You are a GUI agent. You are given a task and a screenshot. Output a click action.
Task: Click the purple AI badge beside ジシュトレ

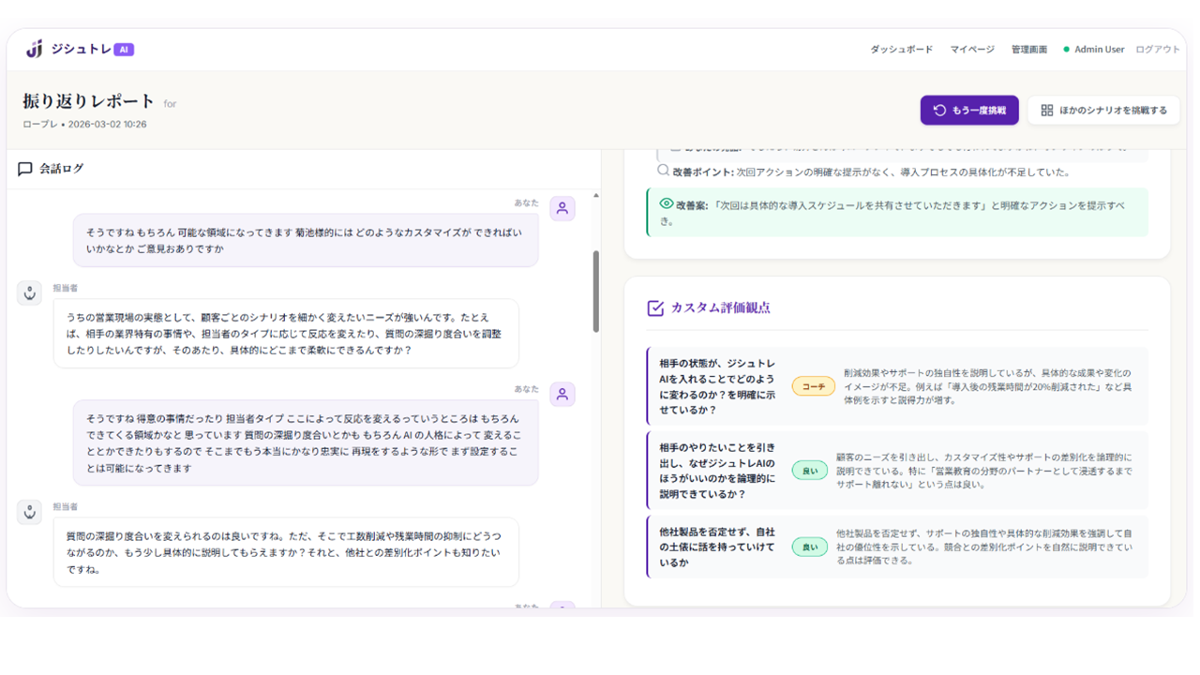[124, 50]
